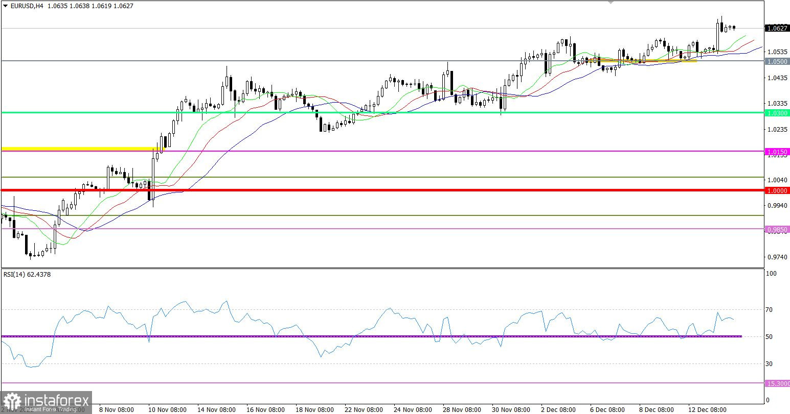The height and width of the screenshot is (414, 790).
Task: Click the current price tag 1.0627
Action: pyautogui.click(x=776, y=28)
